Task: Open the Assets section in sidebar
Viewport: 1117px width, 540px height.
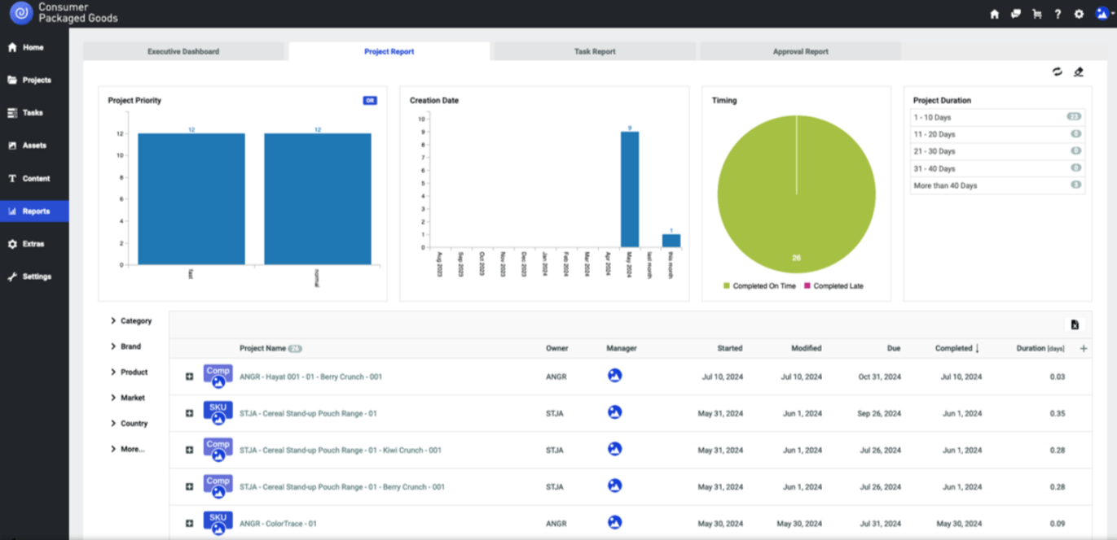Action: [34, 146]
